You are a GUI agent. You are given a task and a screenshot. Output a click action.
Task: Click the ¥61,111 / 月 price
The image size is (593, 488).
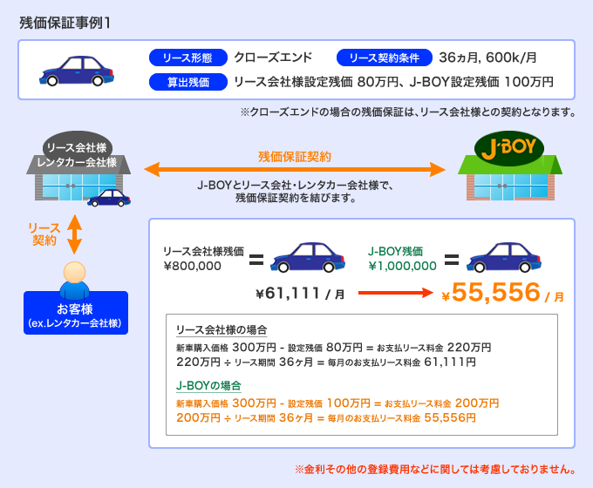[300, 294]
